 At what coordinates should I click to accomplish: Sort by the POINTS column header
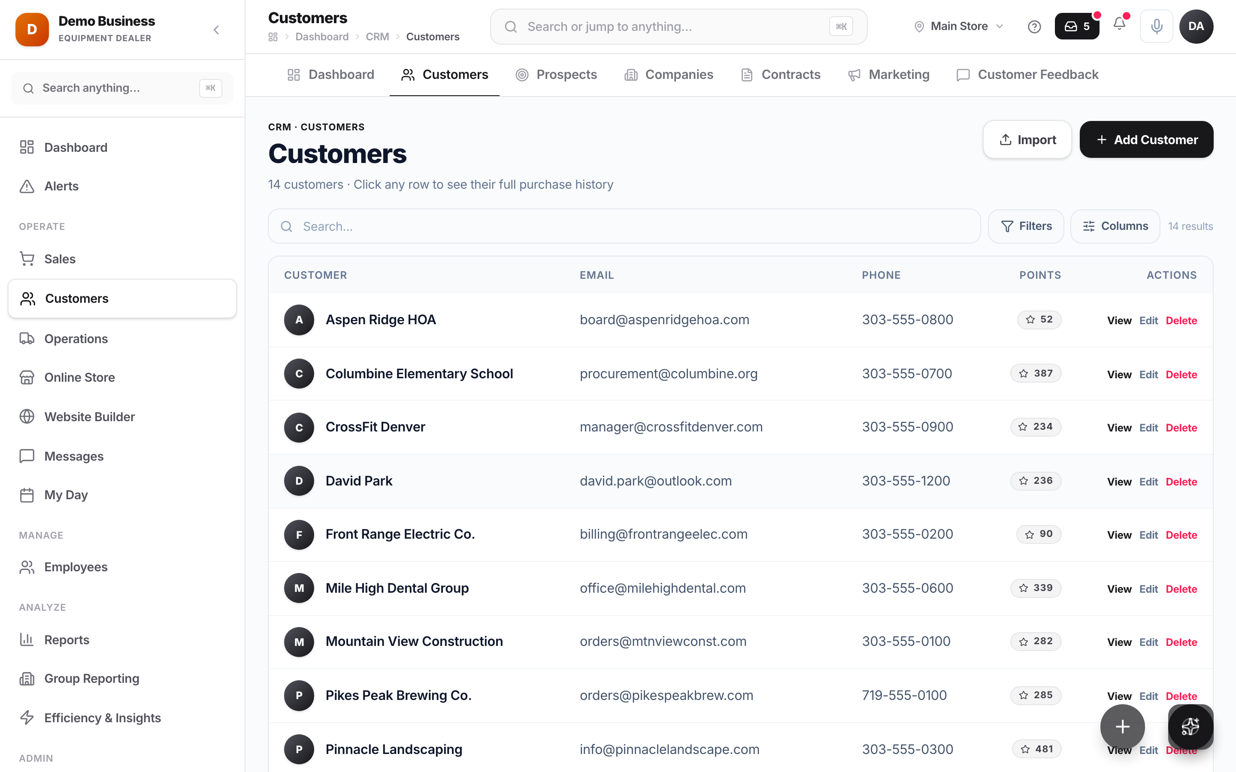1040,275
